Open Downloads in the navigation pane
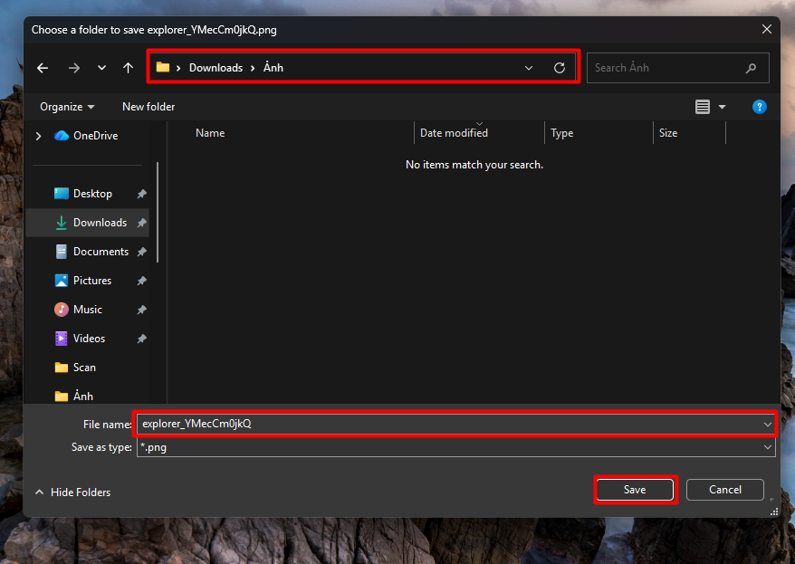Viewport: 795px width, 564px height. coord(91,223)
